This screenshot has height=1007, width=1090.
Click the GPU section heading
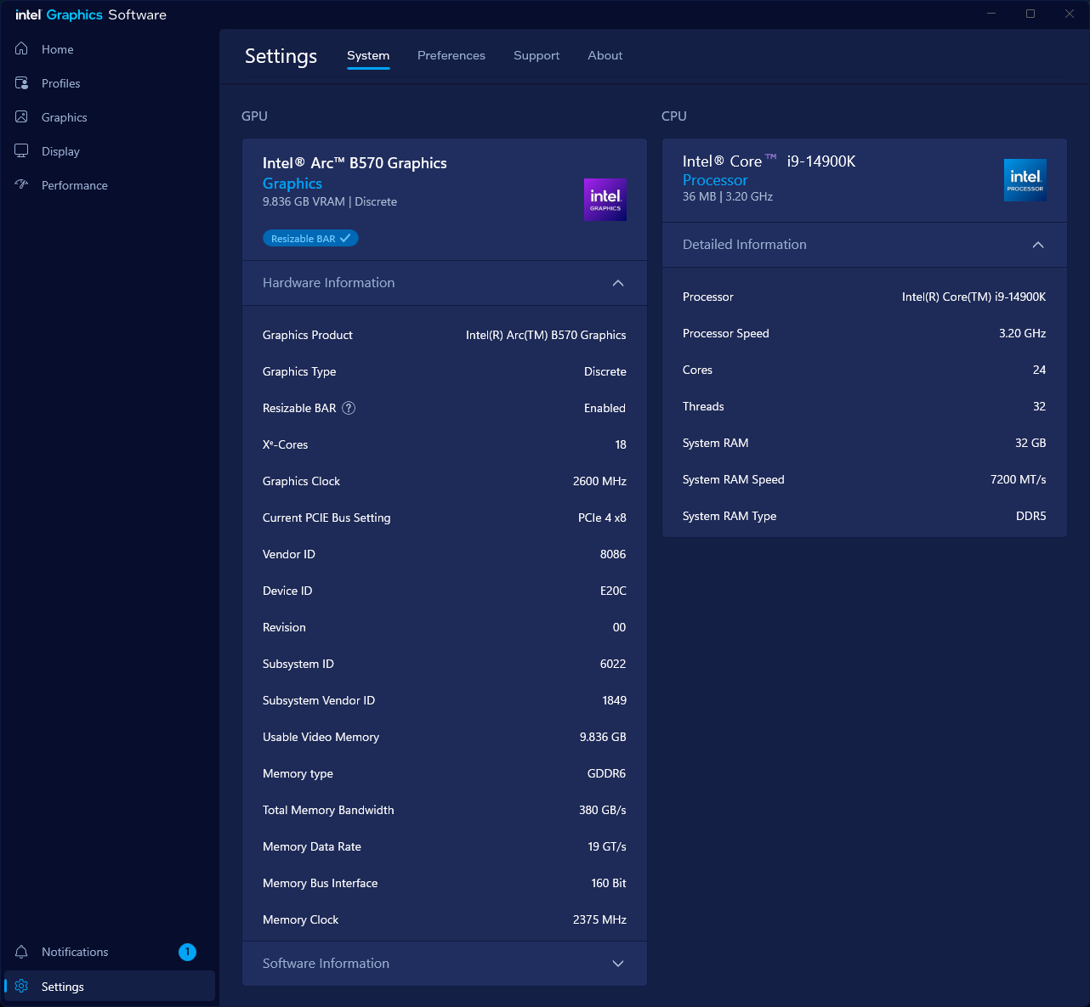click(x=254, y=116)
